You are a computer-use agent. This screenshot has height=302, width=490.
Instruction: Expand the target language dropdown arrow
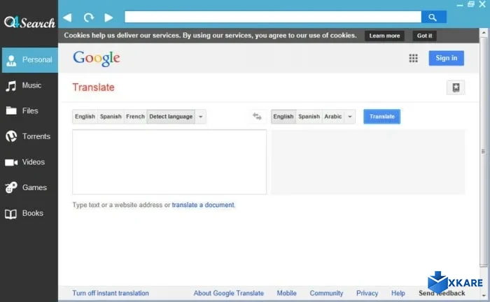click(x=350, y=117)
